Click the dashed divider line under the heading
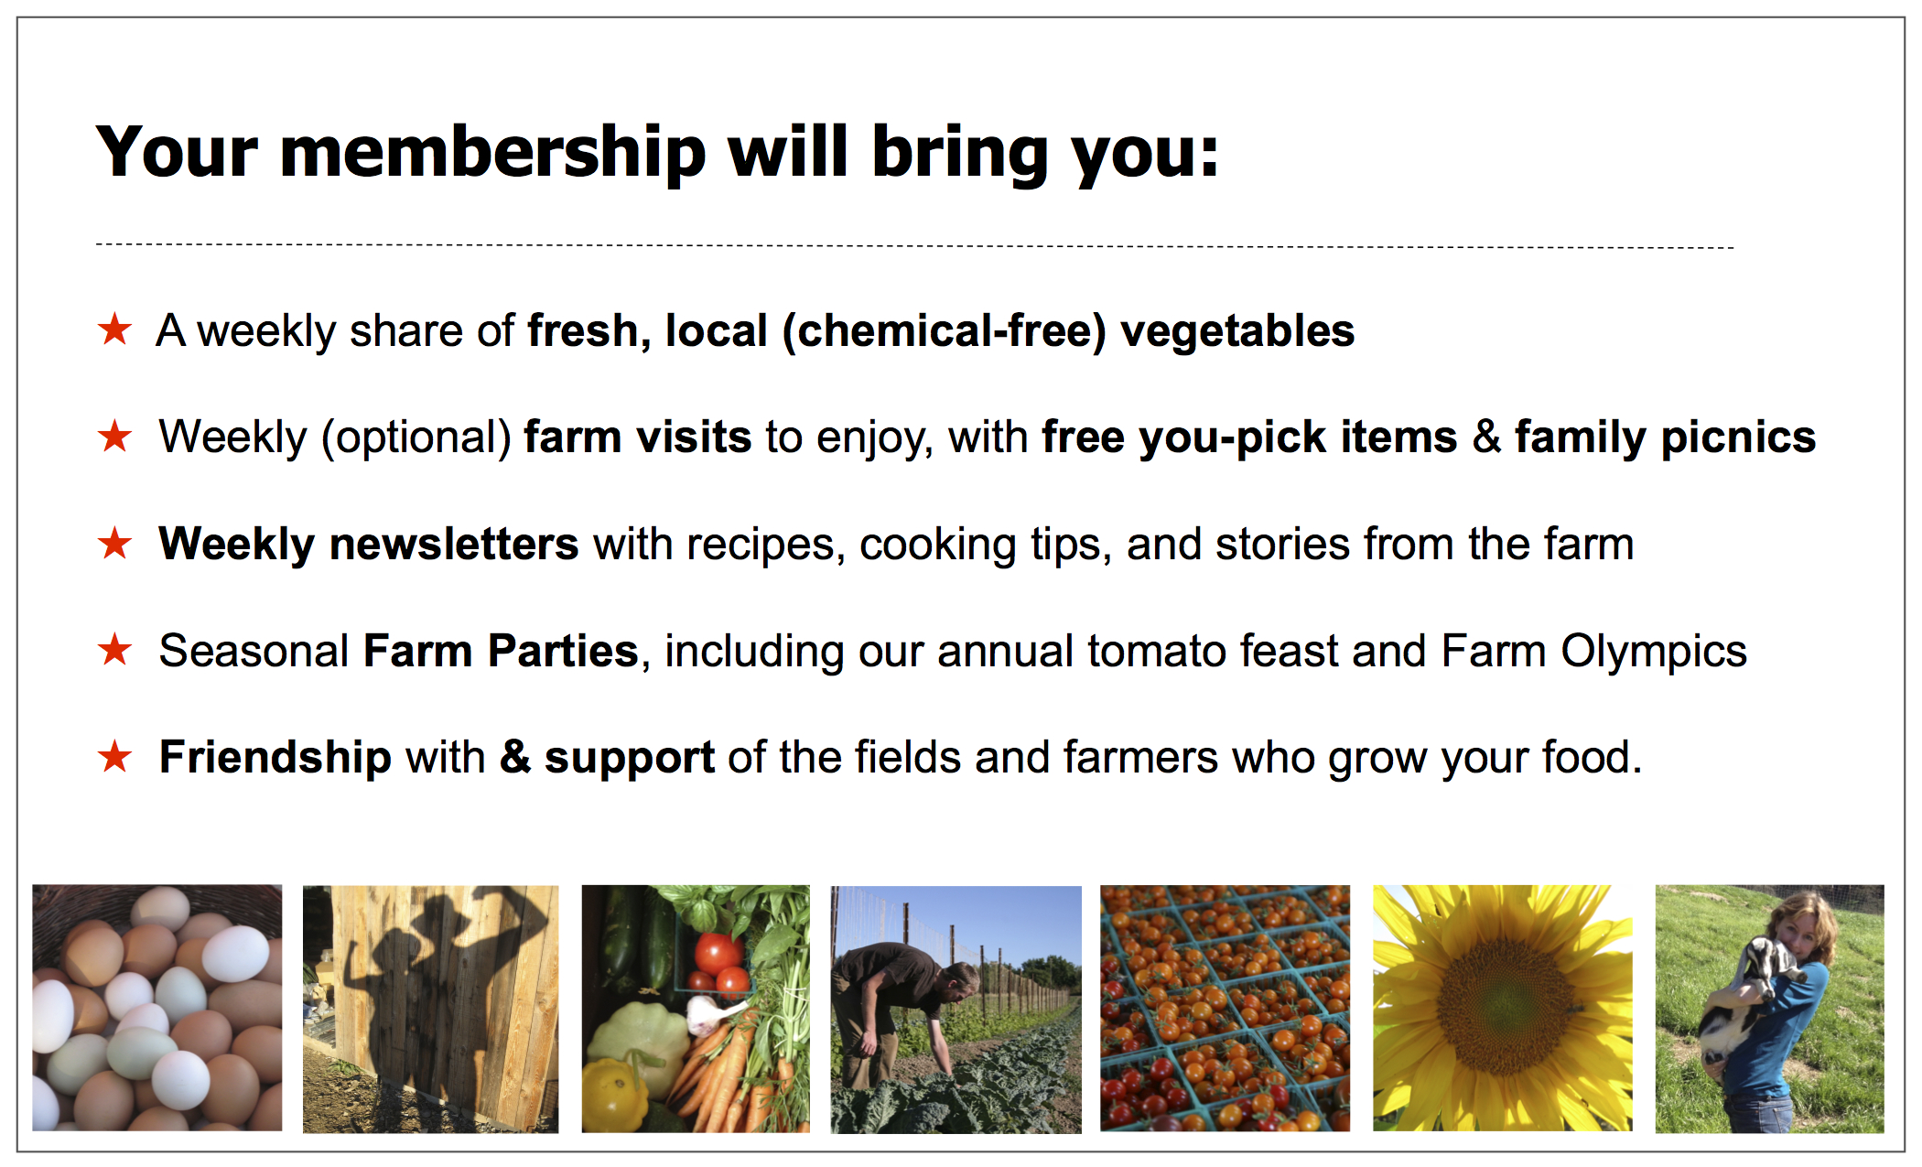Image resolution: width=1922 pixels, height=1167 pixels. click(x=915, y=246)
